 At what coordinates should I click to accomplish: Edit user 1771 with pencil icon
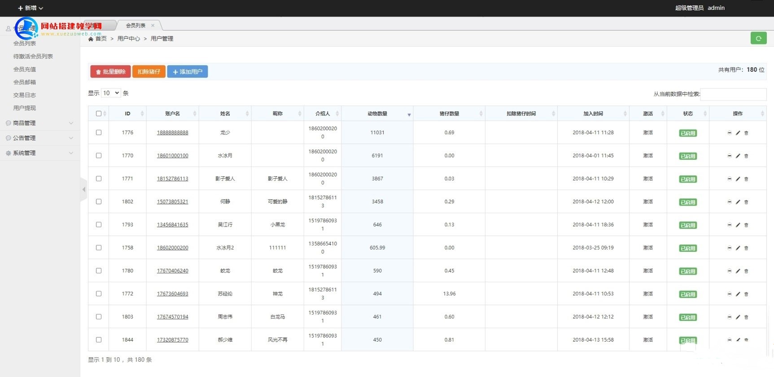738,179
